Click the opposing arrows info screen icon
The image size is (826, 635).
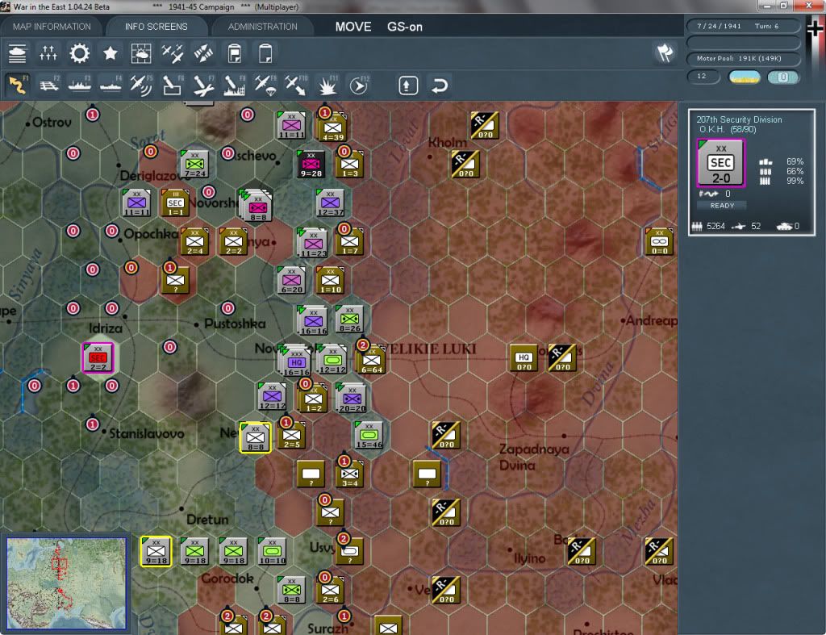click(x=203, y=53)
